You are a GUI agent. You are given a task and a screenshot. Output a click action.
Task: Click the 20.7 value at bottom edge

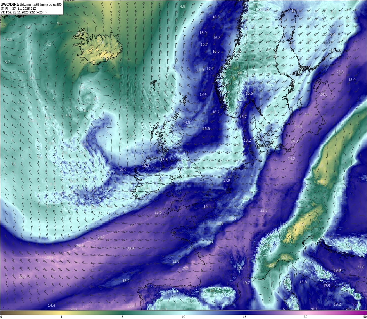(x=314, y=309)
